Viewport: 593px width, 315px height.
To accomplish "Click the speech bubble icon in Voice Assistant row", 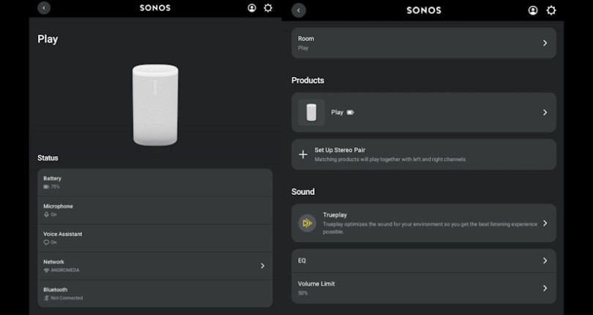I will 46,242.
